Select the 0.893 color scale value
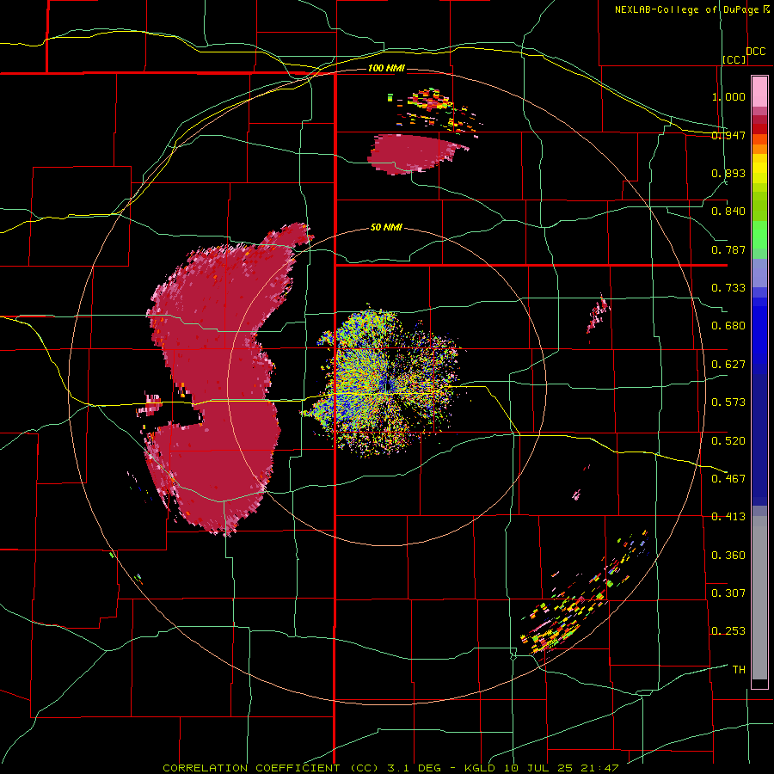774x774 pixels. click(x=728, y=173)
